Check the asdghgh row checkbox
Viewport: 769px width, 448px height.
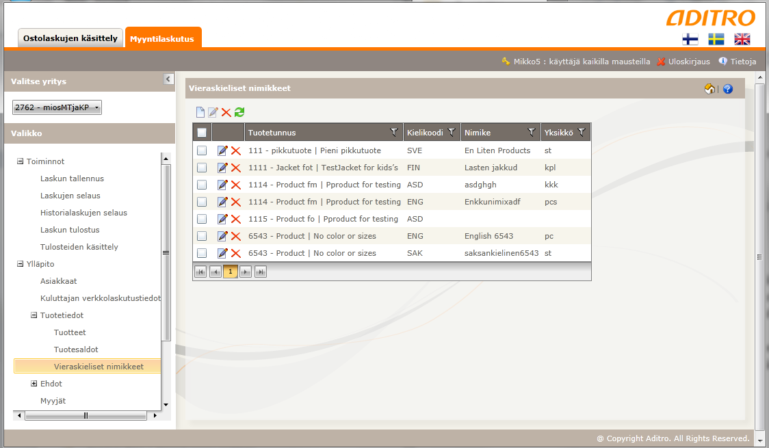(202, 185)
